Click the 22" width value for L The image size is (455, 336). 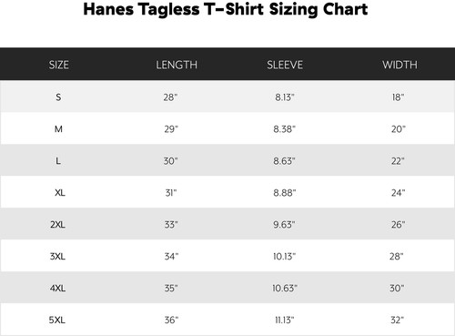pyautogui.click(x=398, y=161)
